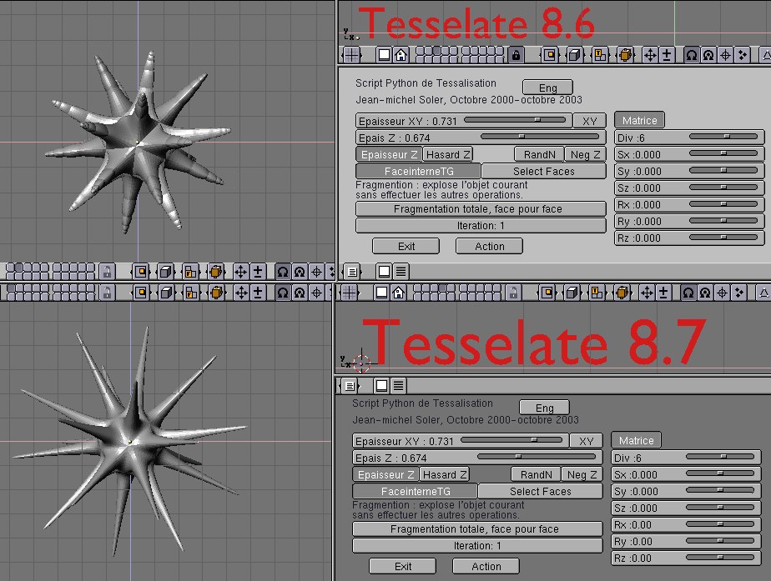The image size is (771, 581).
Task: Click full-window icon in Tesselate 8.6 3D header
Action: [384, 54]
